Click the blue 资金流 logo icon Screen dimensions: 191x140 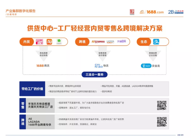[x=146, y=66]
